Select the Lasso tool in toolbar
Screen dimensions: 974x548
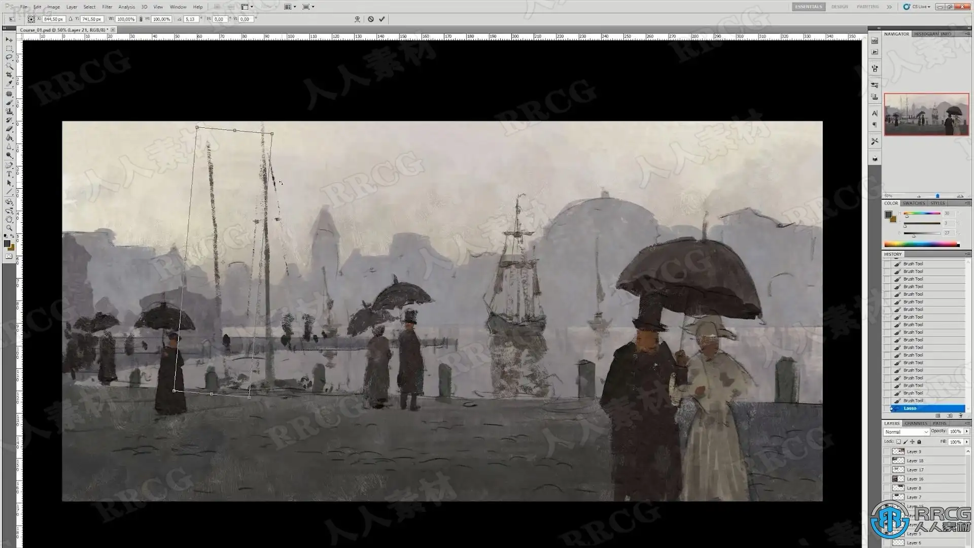9,57
